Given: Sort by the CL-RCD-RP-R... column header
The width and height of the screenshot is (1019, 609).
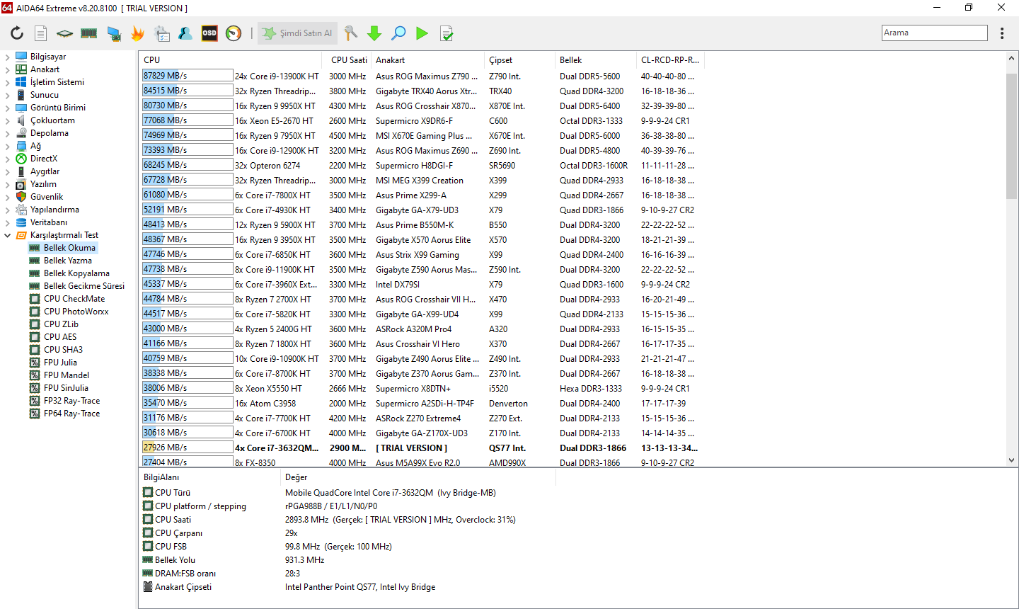Looking at the screenshot, I should [x=670, y=60].
